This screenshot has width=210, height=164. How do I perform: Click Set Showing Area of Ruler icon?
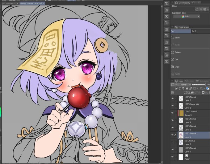(x=201, y=88)
